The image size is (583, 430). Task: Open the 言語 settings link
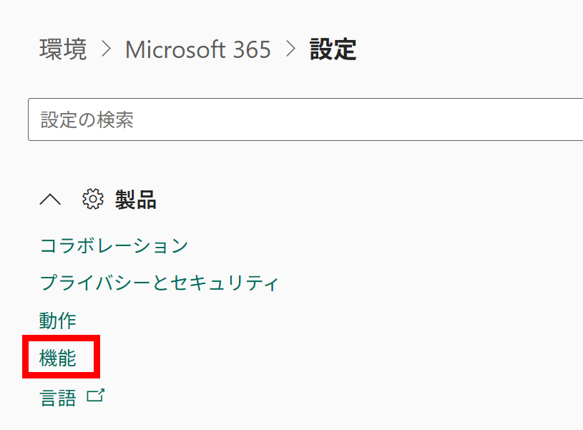[58, 397]
